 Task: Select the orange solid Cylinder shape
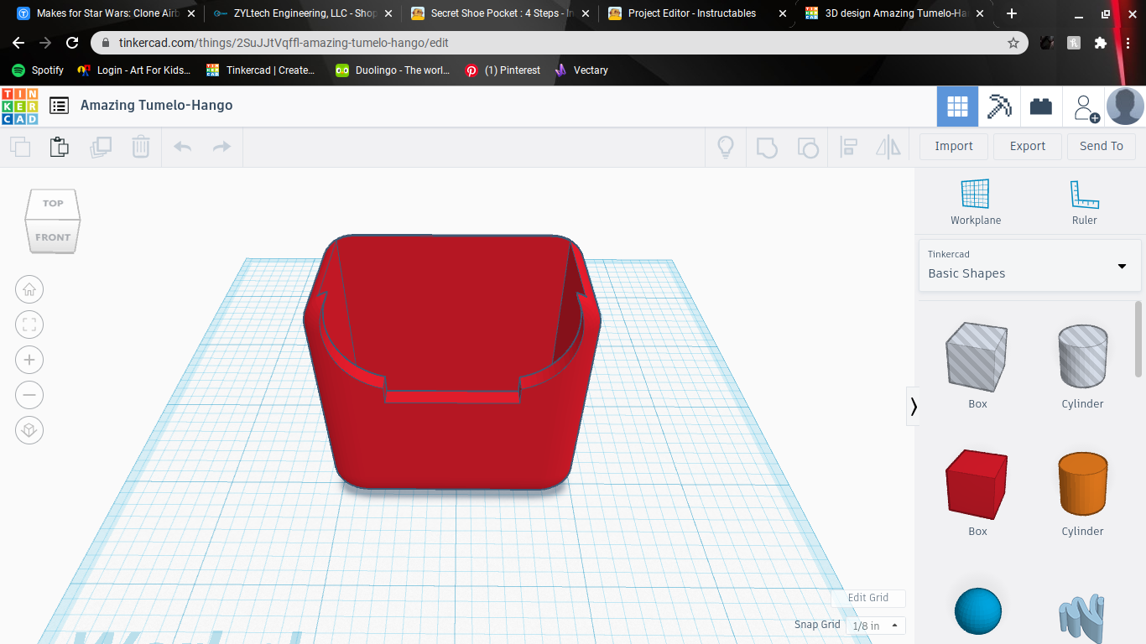[x=1082, y=485]
